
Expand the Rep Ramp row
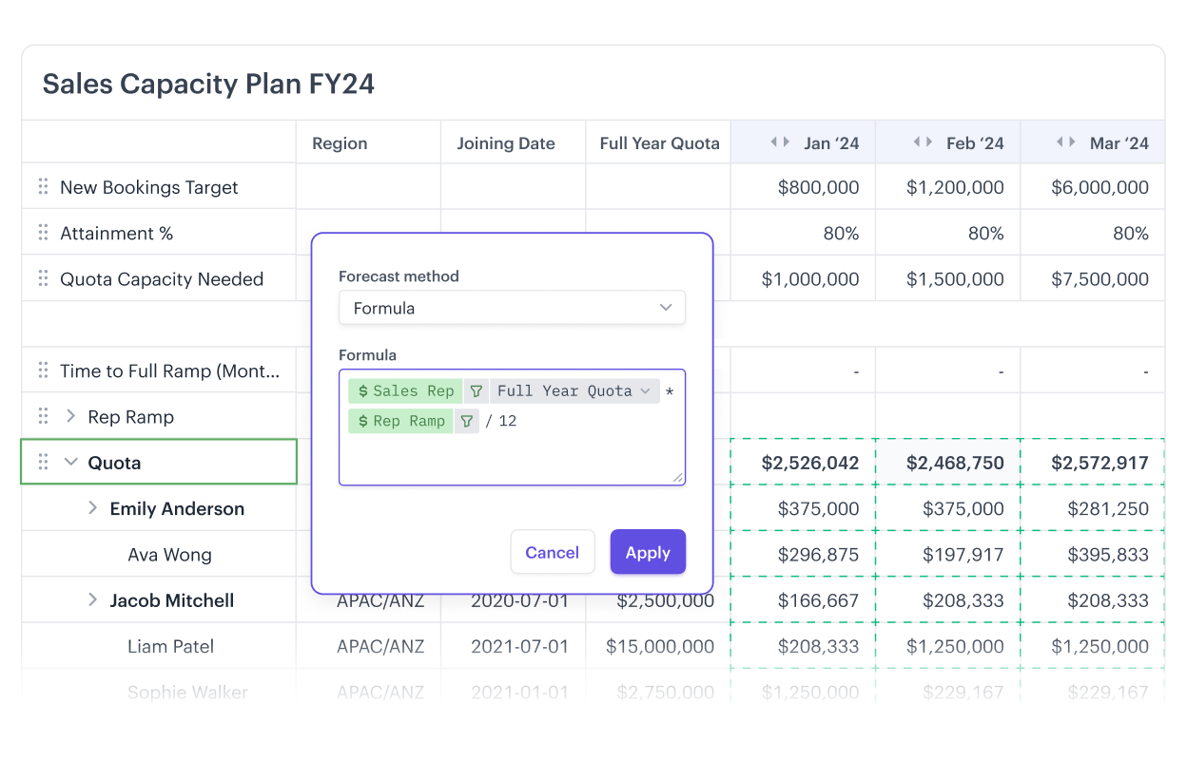[70, 416]
